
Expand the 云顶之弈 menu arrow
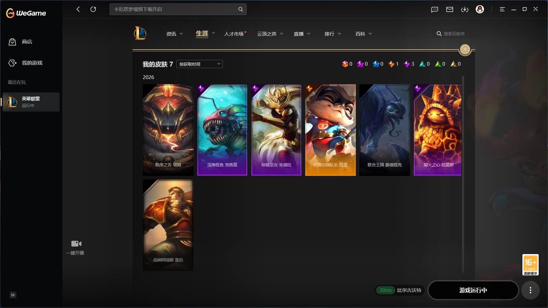point(282,34)
